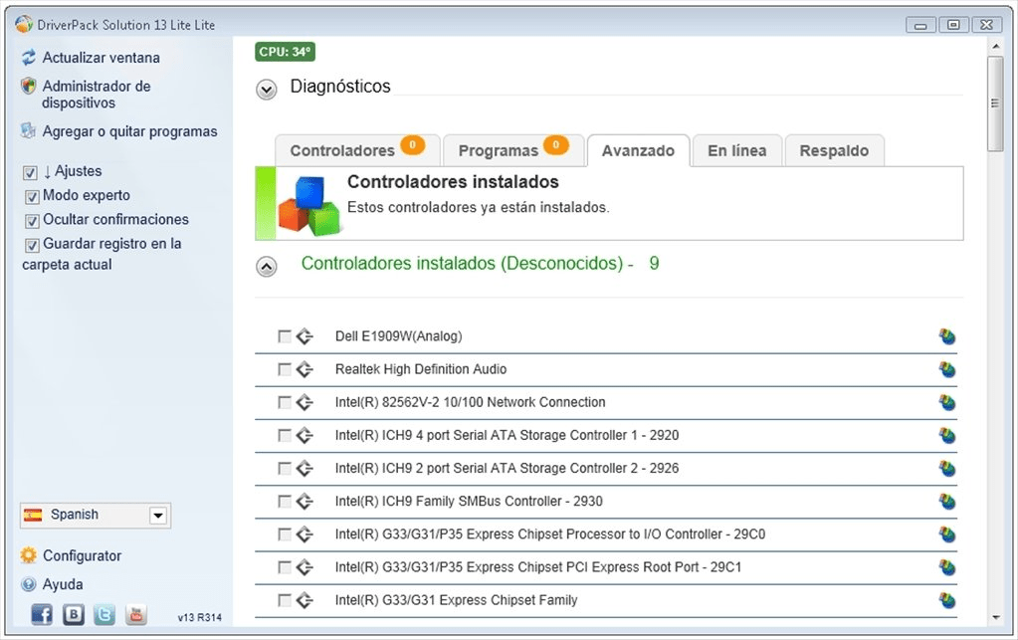Collapse the Diagnósticos section
The height and width of the screenshot is (640, 1018).
pyautogui.click(x=266, y=89)
